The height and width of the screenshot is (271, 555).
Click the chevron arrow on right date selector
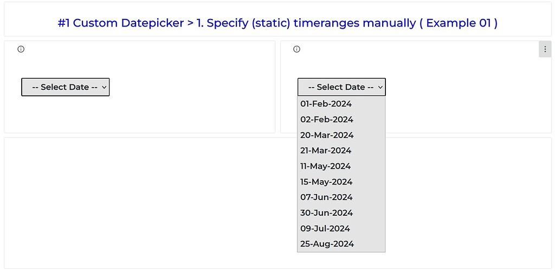click(380, 87)
